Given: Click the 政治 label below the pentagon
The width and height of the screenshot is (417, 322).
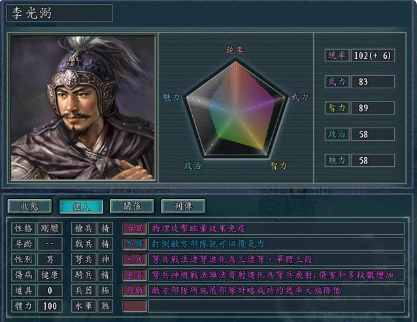Looking at the screenshot, I should [x=193, y=166].
